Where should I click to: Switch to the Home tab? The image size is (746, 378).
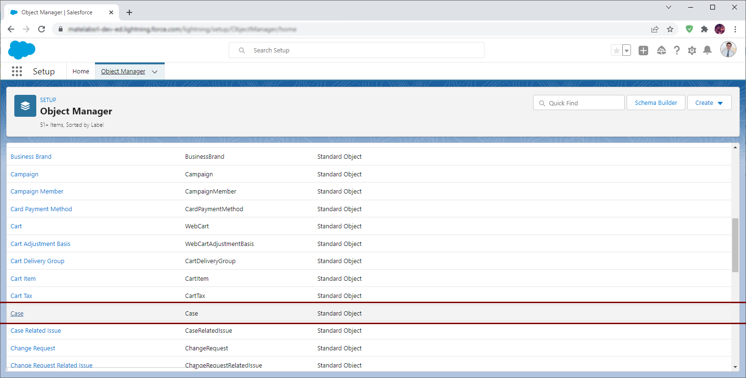81,71
